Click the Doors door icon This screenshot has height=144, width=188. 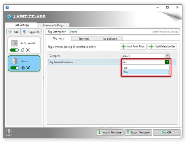coord(15,61)
